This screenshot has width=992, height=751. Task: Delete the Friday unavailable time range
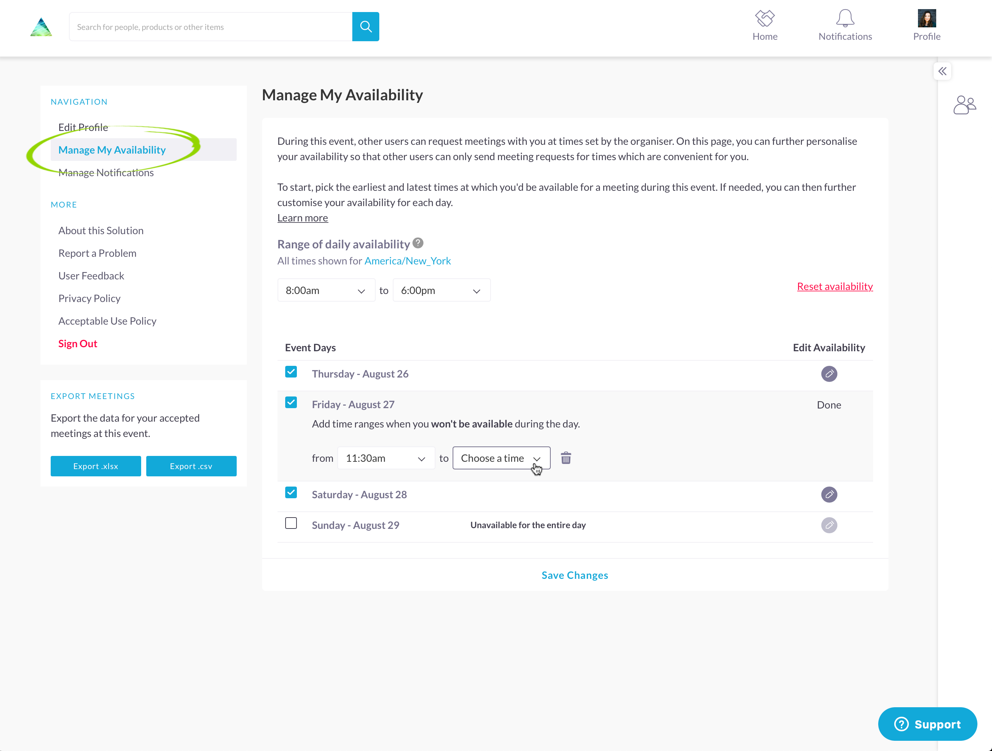point(566,458)
